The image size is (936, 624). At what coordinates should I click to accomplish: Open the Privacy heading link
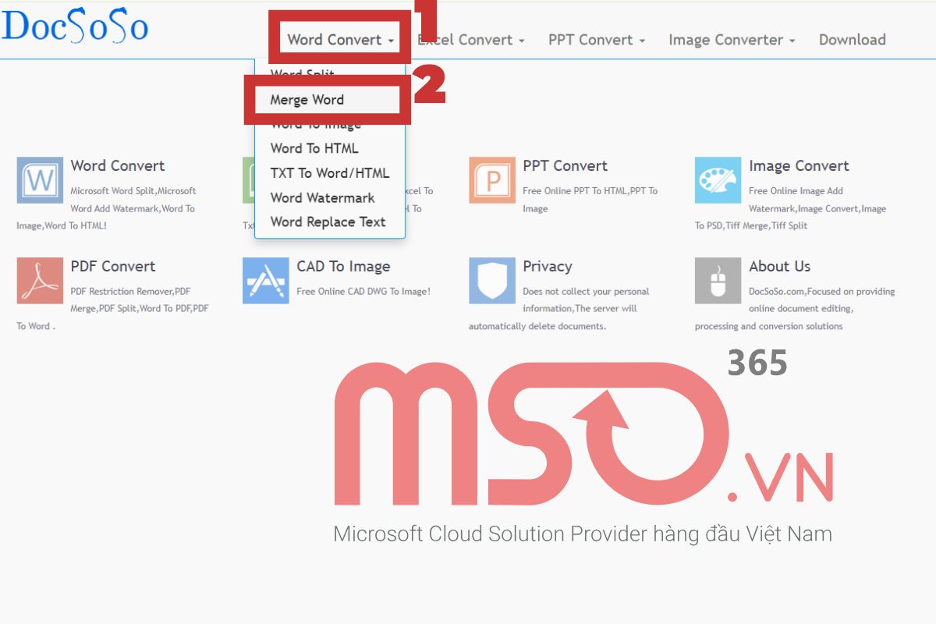[548, 267]
